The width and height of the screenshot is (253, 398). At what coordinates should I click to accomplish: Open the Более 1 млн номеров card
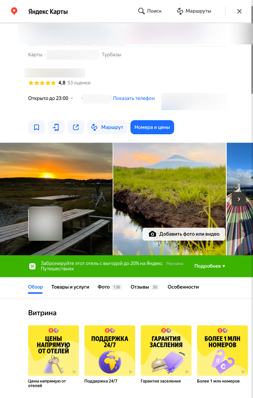[222, 351]
